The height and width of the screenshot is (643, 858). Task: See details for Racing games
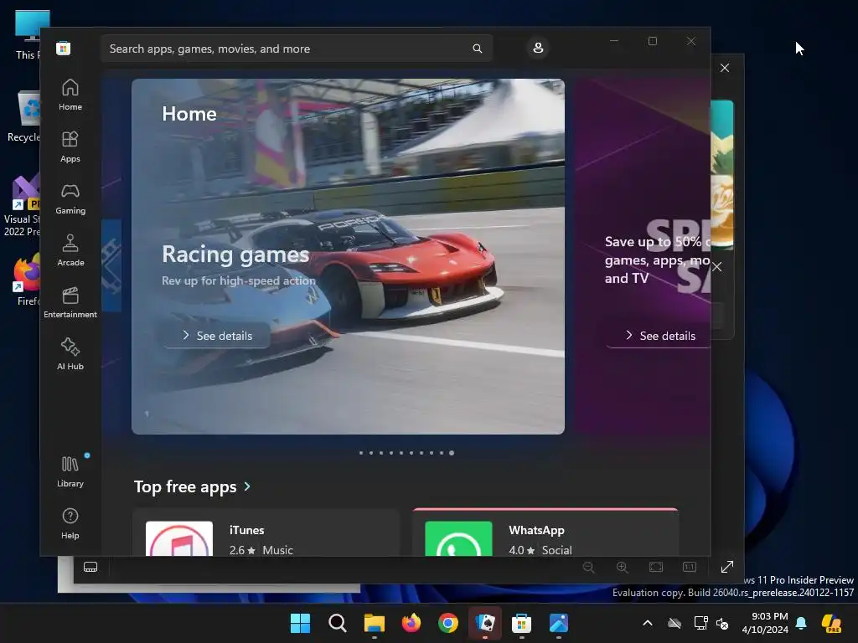coord(217,336)
